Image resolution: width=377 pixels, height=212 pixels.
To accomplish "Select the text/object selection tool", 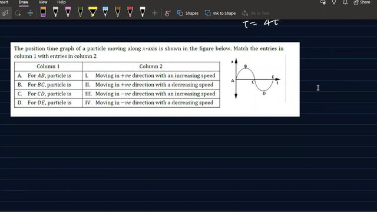I will [5, 13].
